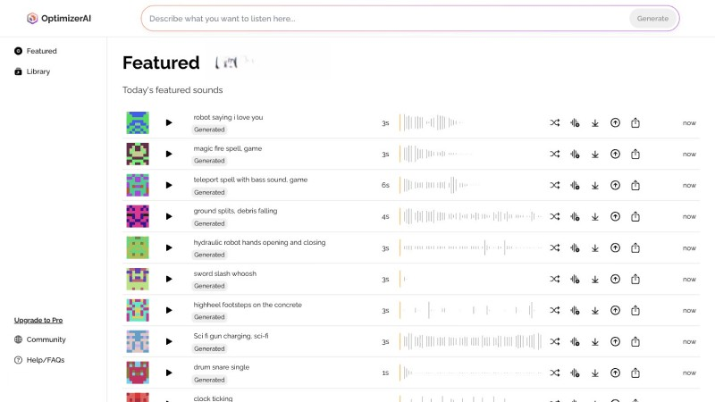715x402 pixels.
Task: Click the sound description input field
Action: click(384, 18)
